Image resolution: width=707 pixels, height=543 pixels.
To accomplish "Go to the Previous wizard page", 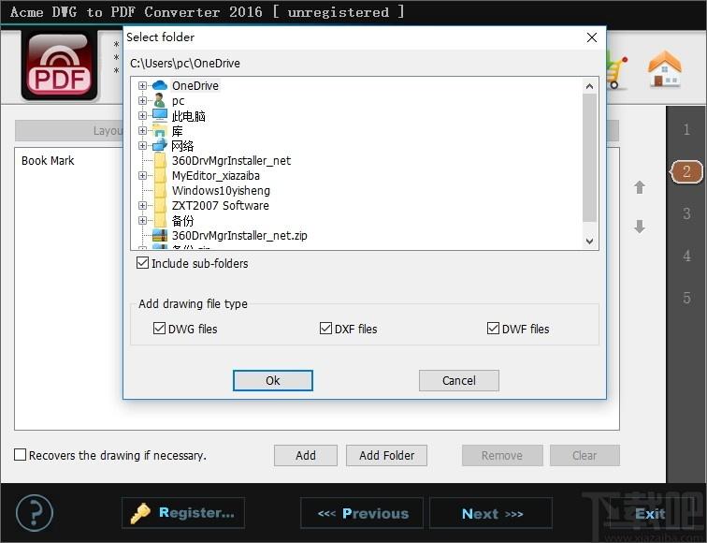I will click(x=362, y=513).
